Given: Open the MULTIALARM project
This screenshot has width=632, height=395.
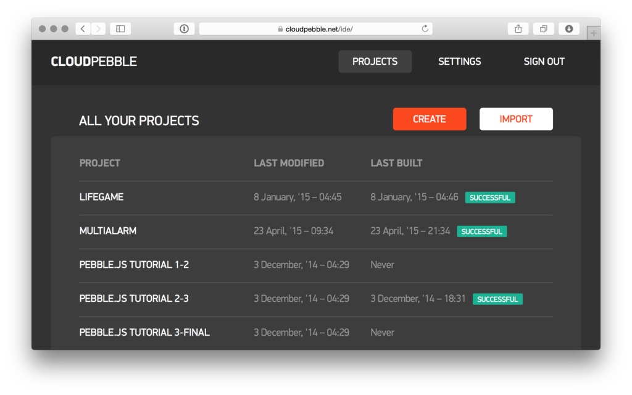Looking at the screenshot, I should pos(108,231).
